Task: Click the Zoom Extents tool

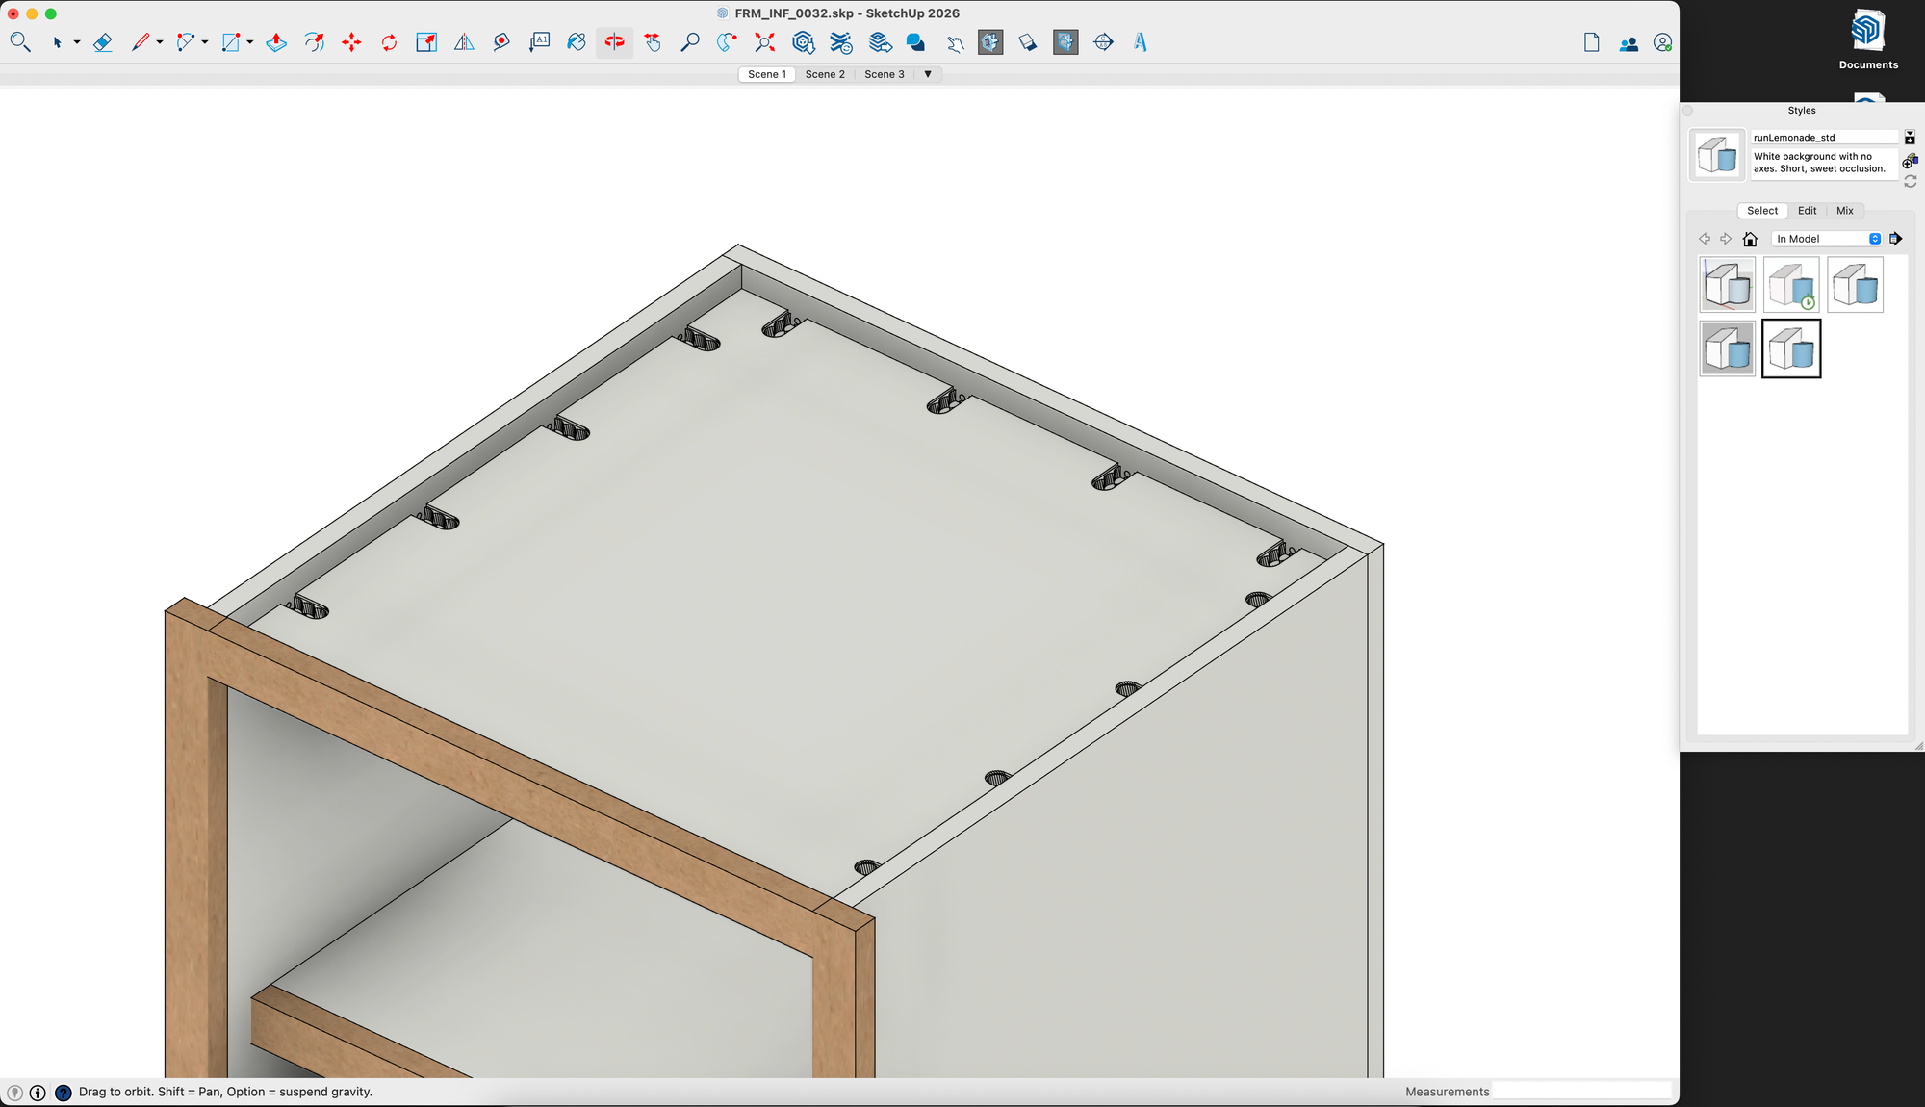Action: (x=764, y=42)
